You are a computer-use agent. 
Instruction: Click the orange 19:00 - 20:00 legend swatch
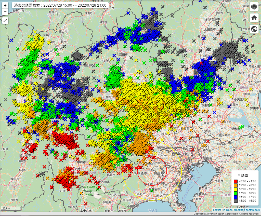[x=236, y=185]
